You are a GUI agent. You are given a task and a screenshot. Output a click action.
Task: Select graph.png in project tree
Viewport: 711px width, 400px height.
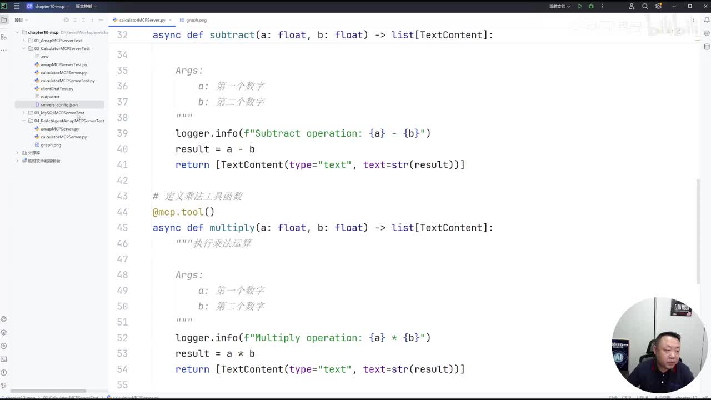tap(48, 145)
